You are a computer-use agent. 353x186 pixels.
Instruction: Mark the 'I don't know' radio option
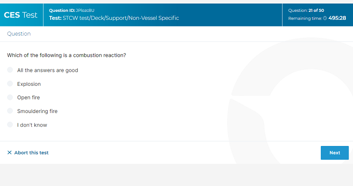(10, 124)
